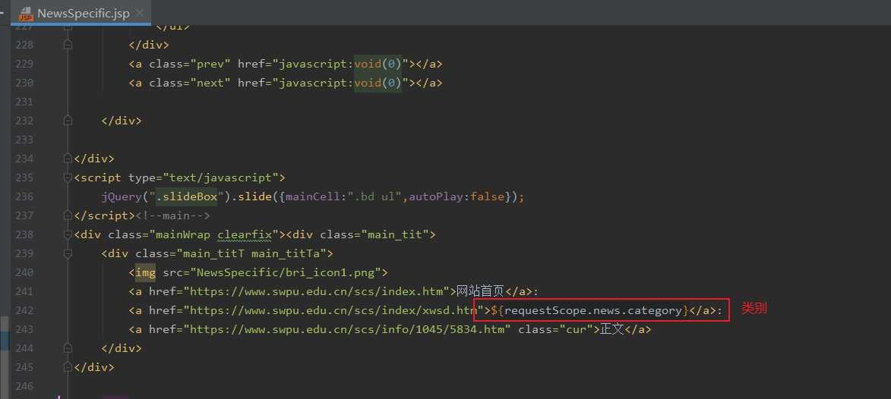Click the highlighted img tag on line 240
The image size is (891, 399).
point(145,272)
